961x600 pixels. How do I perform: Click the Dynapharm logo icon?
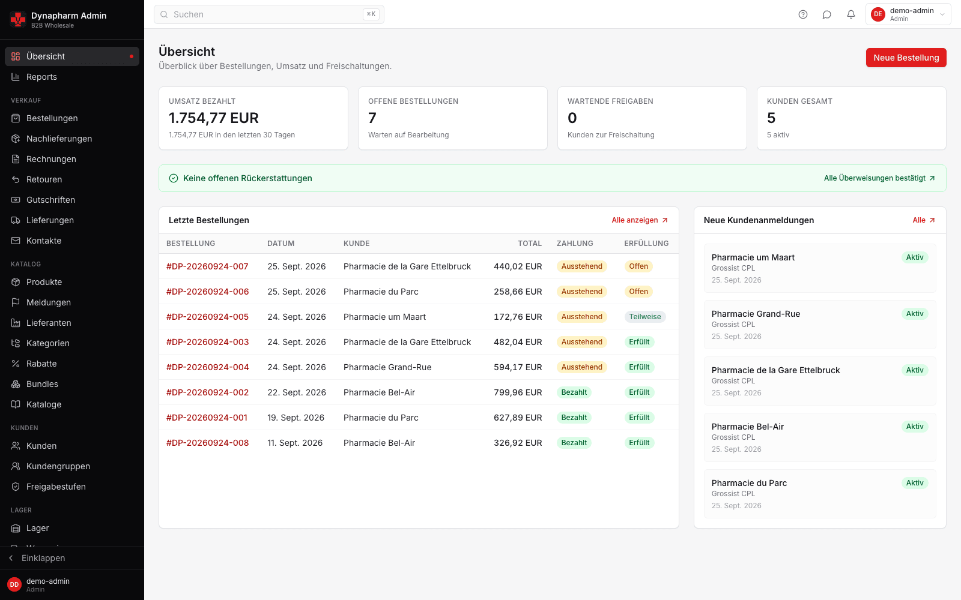pyautogui.click(x=18, y=19)
